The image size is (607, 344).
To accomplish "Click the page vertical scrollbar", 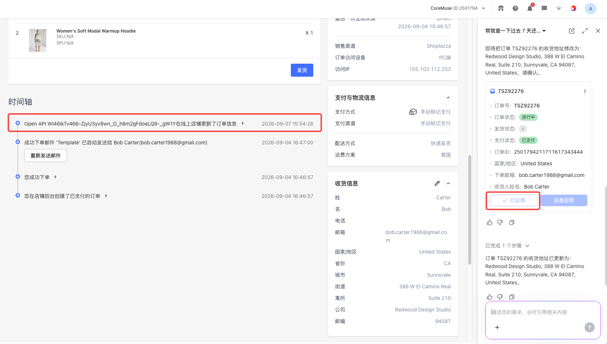I will (470, 210).
